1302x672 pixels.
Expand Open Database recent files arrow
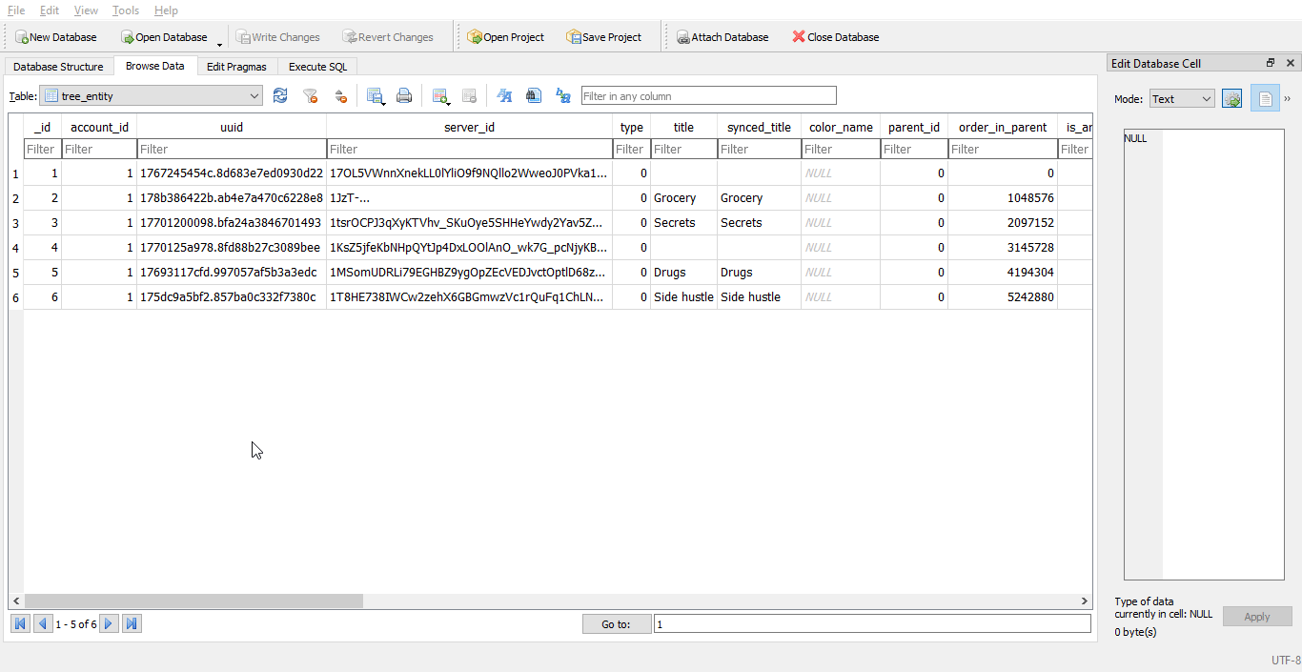click(220, 42)
